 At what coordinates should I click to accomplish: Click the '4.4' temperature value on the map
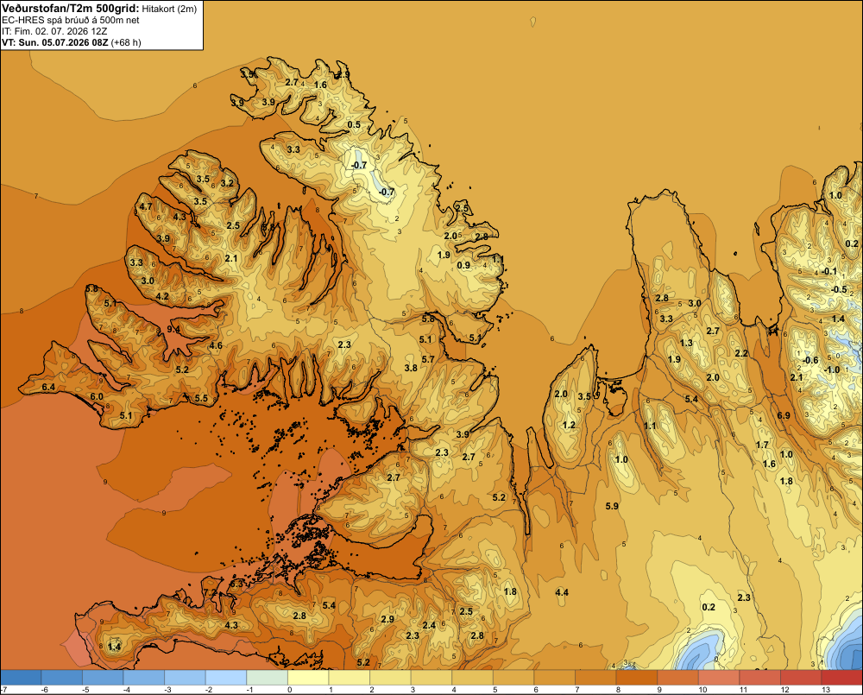(562, 592)
